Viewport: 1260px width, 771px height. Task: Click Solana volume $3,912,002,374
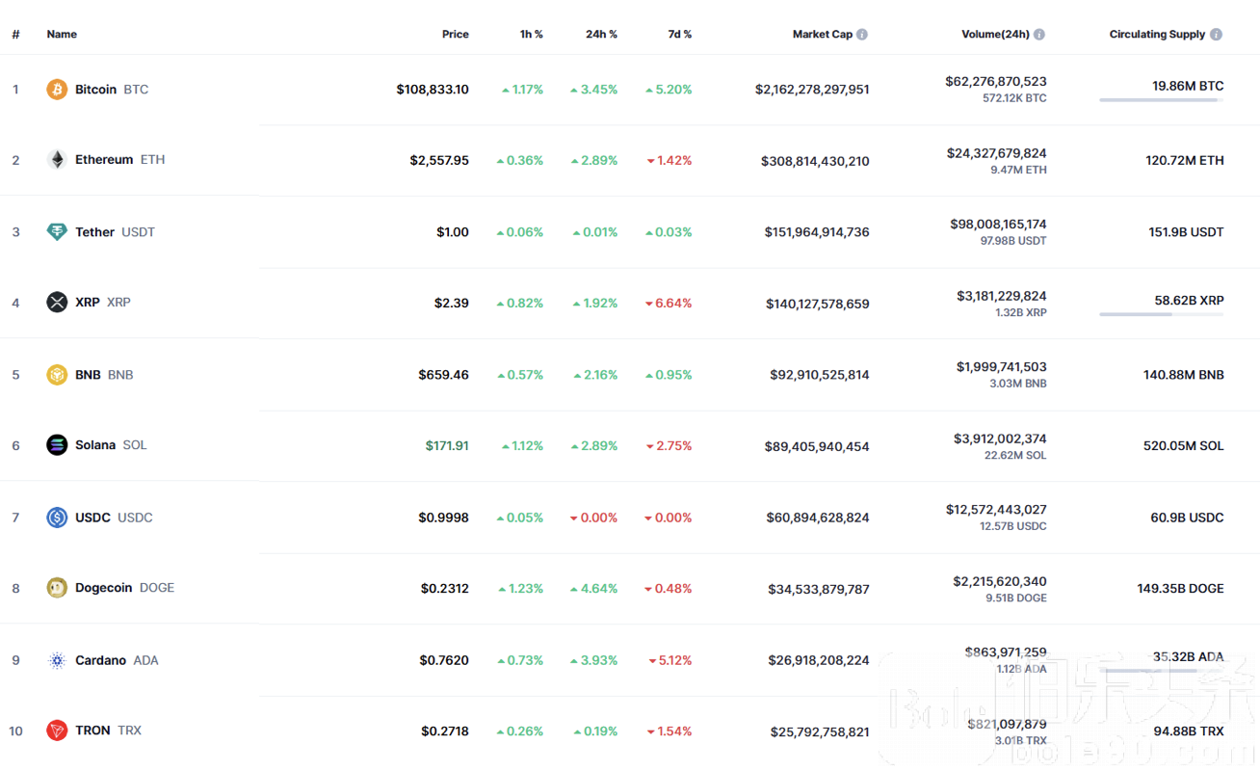pyautogui.click(x=1000, y=439)
